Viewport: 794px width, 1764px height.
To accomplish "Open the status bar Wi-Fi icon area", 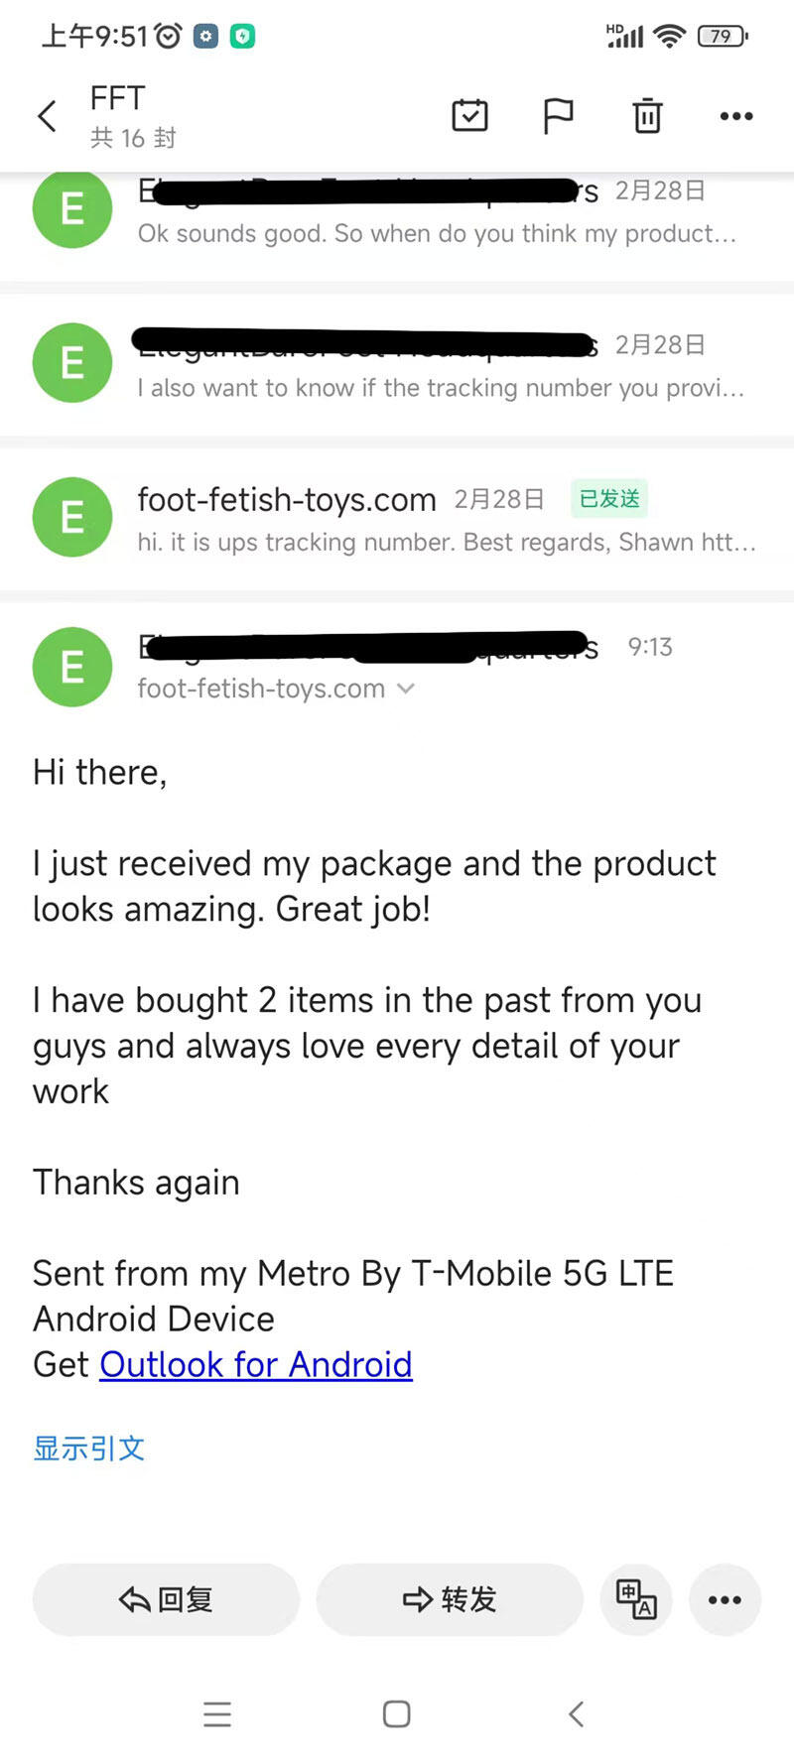I will click(670, 36).
